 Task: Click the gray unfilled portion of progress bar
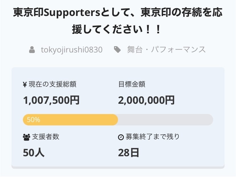(165, 120)
